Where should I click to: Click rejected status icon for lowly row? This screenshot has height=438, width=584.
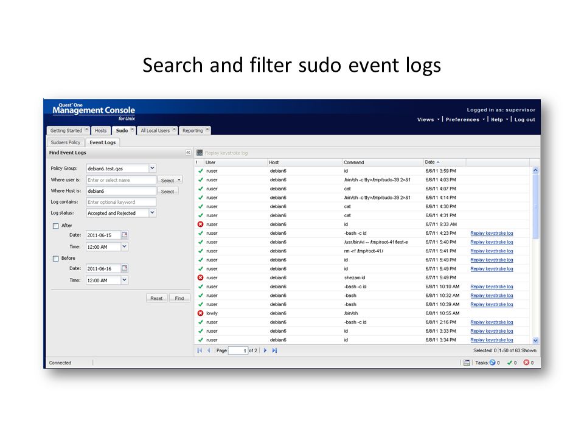200,313
